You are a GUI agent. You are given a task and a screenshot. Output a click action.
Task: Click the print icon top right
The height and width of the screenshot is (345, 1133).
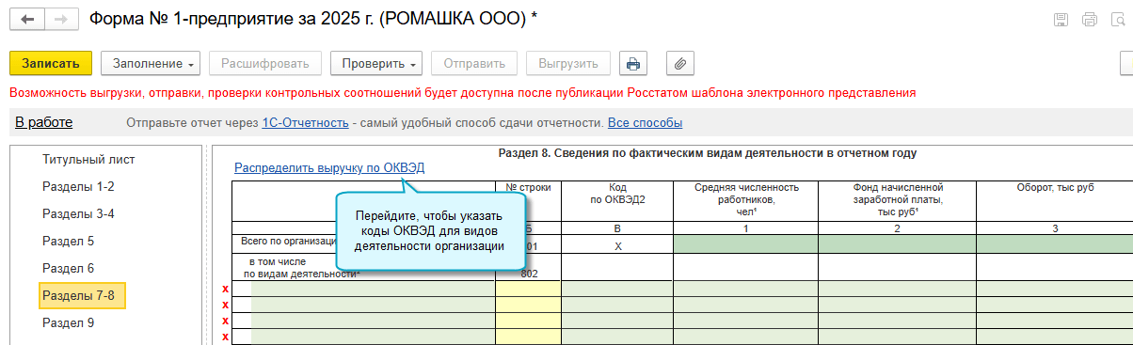click(x=1090, y=19)
